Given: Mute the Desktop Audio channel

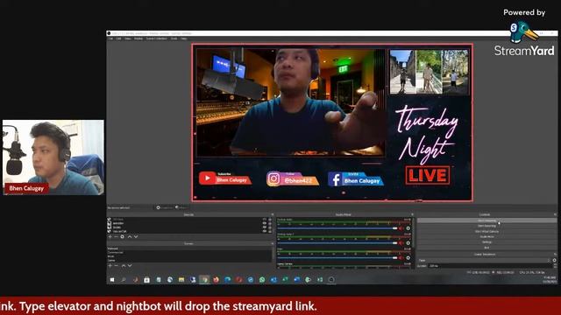Looking at the screenshot, I should [401, 228].
